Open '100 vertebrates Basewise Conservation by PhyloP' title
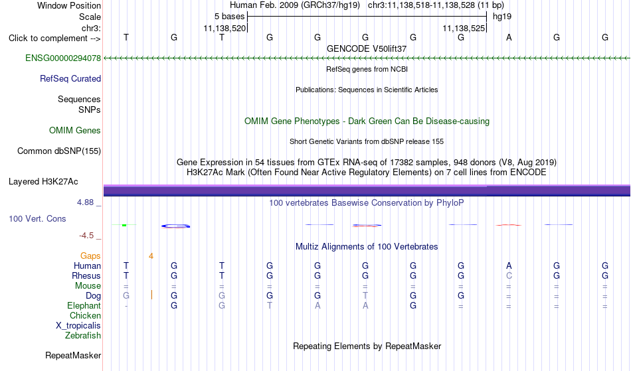The width and height of the screenshot is (631, 371). tap(367, 202)
